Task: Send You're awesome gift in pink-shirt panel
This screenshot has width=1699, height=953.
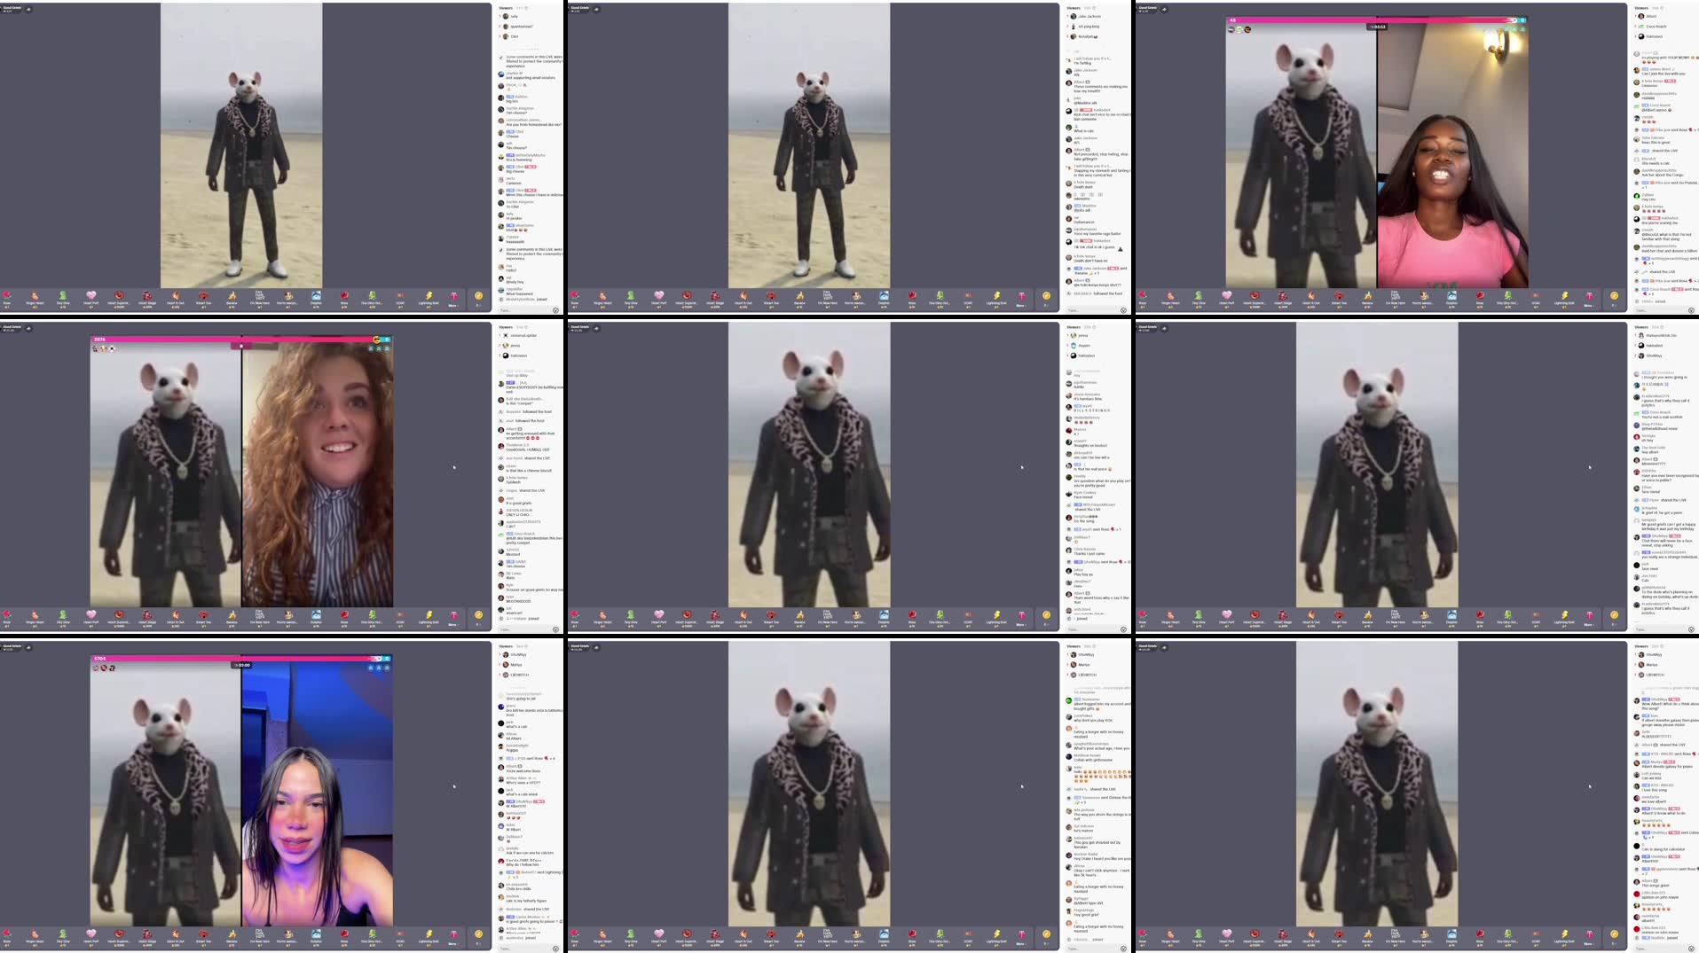Action: pyautogui.click(x=1423, y=297)
